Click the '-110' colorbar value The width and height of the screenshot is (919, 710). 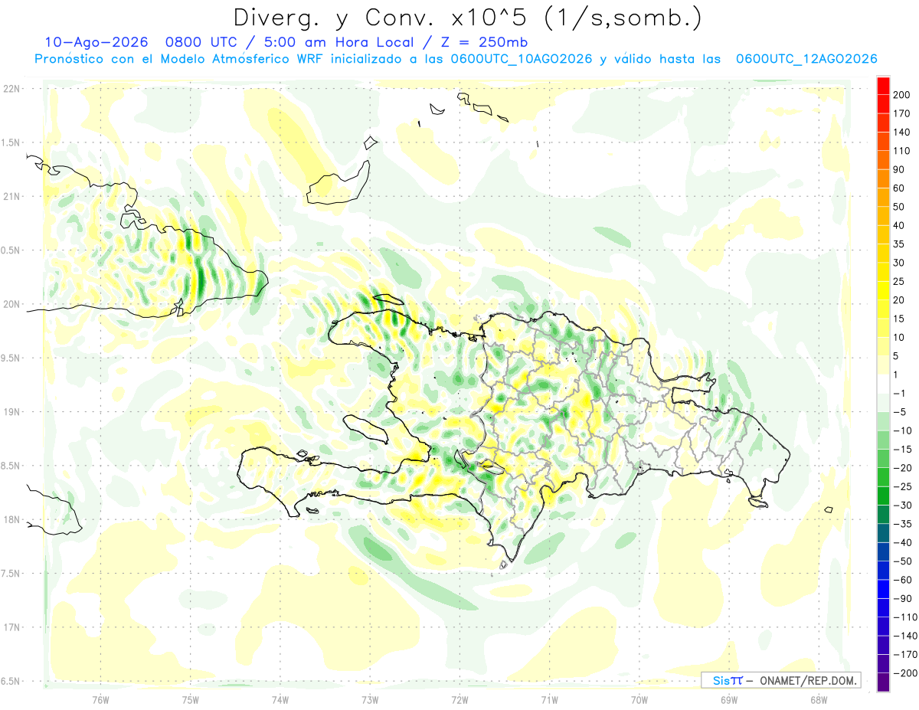pyautogui.click(x=904, y=617)
